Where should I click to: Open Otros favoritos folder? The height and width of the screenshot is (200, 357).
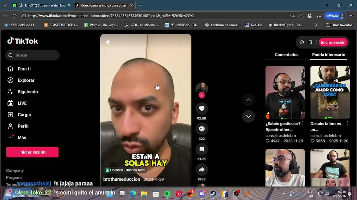[339, 25]
